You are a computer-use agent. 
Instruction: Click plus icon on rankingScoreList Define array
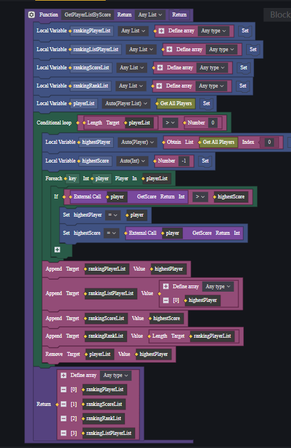[x=160, y=68]
